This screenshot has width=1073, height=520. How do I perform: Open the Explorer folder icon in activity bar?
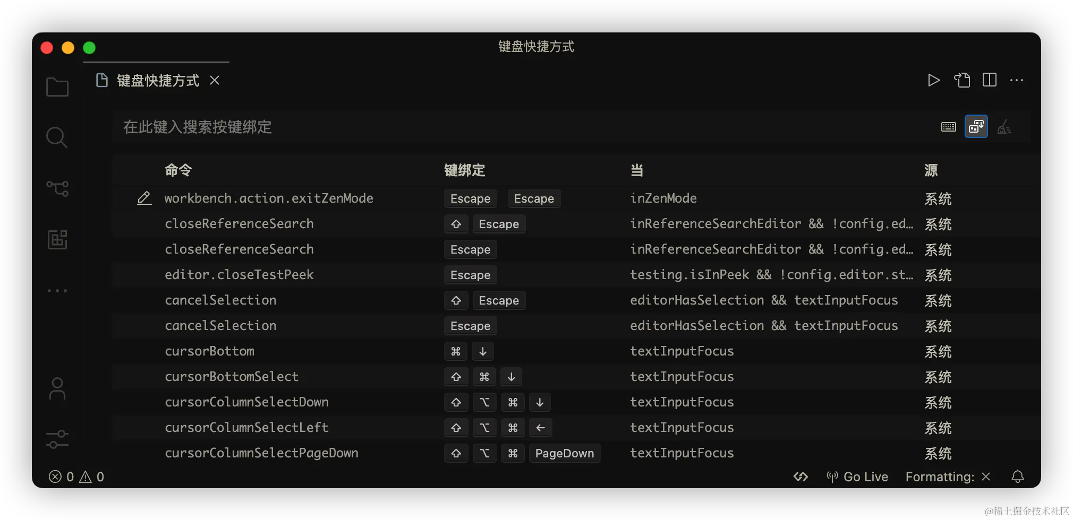point(57,87)
